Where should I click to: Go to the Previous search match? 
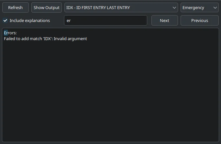pos(199,20)
